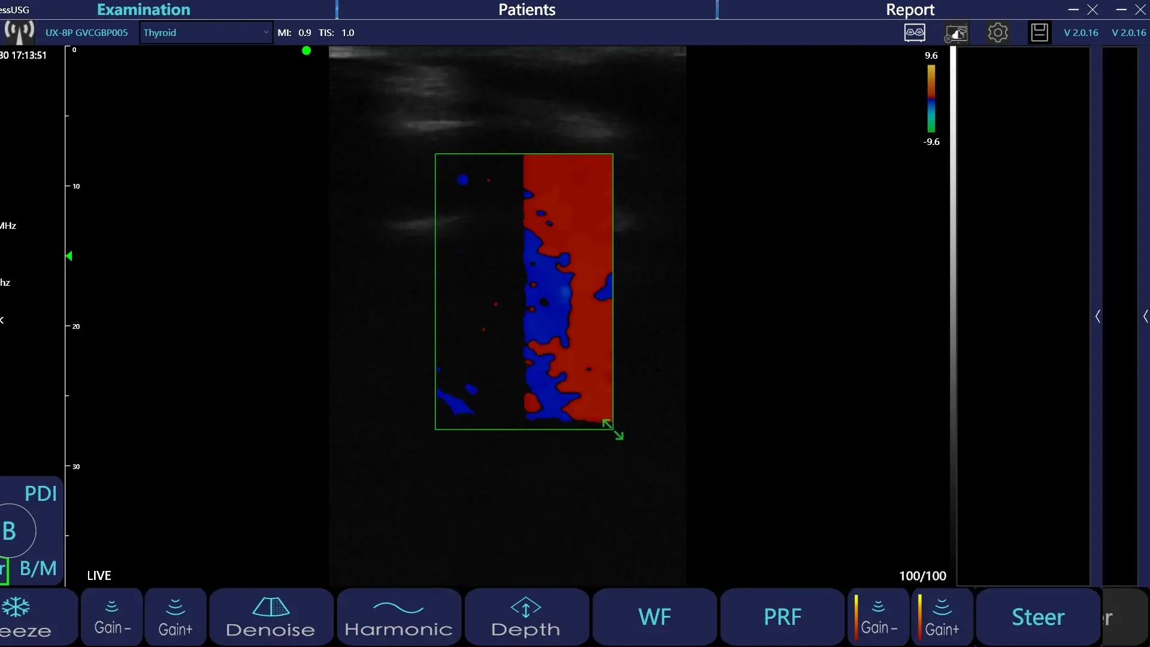Expand the right side panel chevron
Viewport: 1150px width, 647px height.
[1098, 316]
